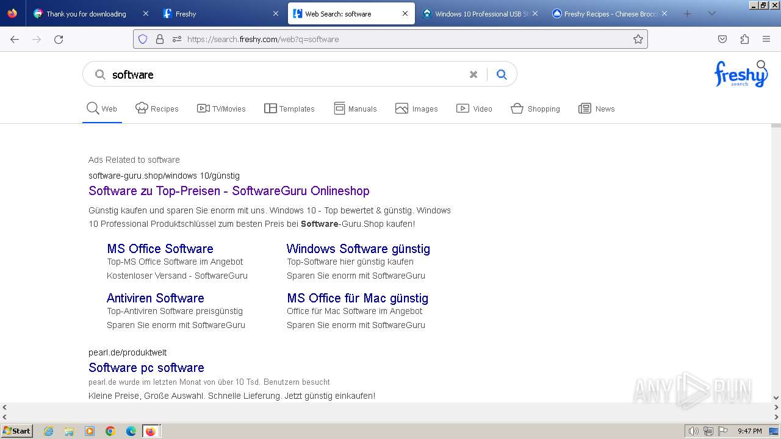
Task: Launch Internet Explorer from the taskbar
Action: pos(48,431)
